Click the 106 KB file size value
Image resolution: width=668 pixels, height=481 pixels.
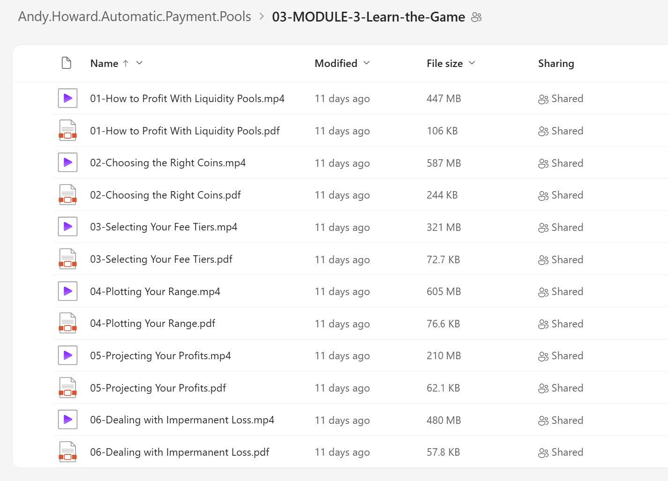tap(442, 131)
